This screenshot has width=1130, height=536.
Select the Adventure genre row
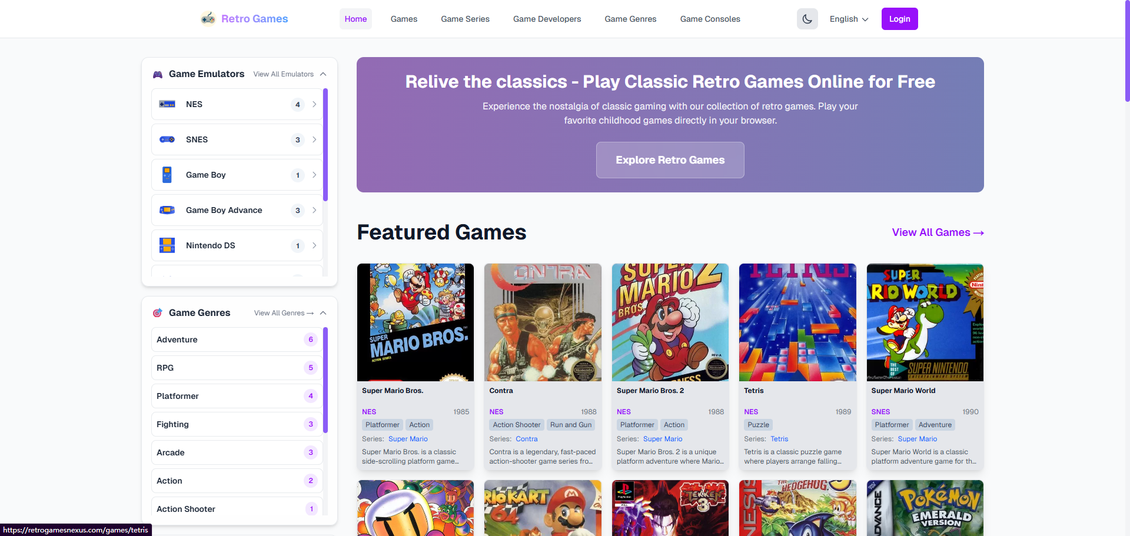click(237, 339)
